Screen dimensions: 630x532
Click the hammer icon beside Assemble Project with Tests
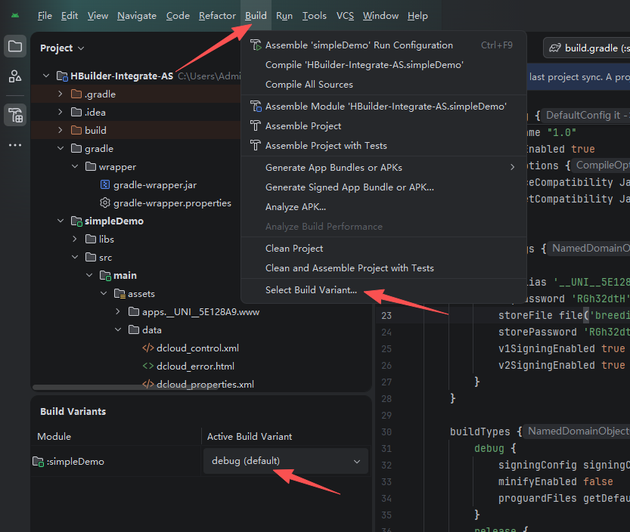click(x=255, y=145)
